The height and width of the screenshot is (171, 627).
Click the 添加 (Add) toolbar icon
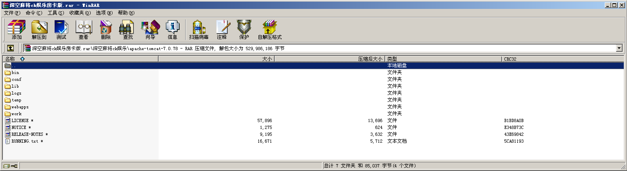[17, 30]
